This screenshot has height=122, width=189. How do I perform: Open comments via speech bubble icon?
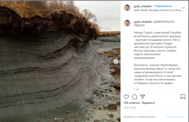tap(134, 97)
